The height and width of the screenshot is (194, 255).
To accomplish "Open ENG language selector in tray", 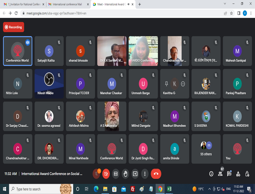I will pos(228,189).
